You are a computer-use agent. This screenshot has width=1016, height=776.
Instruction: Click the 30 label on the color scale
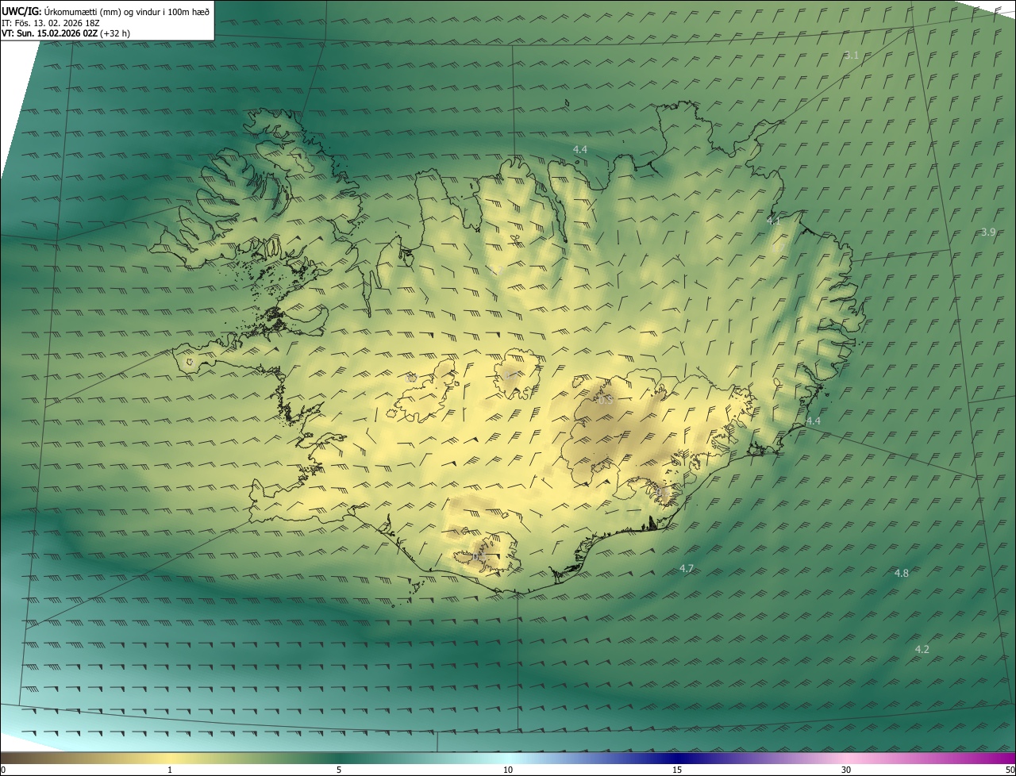[846, 770]
